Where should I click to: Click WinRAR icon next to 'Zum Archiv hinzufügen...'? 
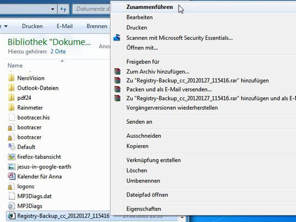pyautogui.click(x=117, y=72)
